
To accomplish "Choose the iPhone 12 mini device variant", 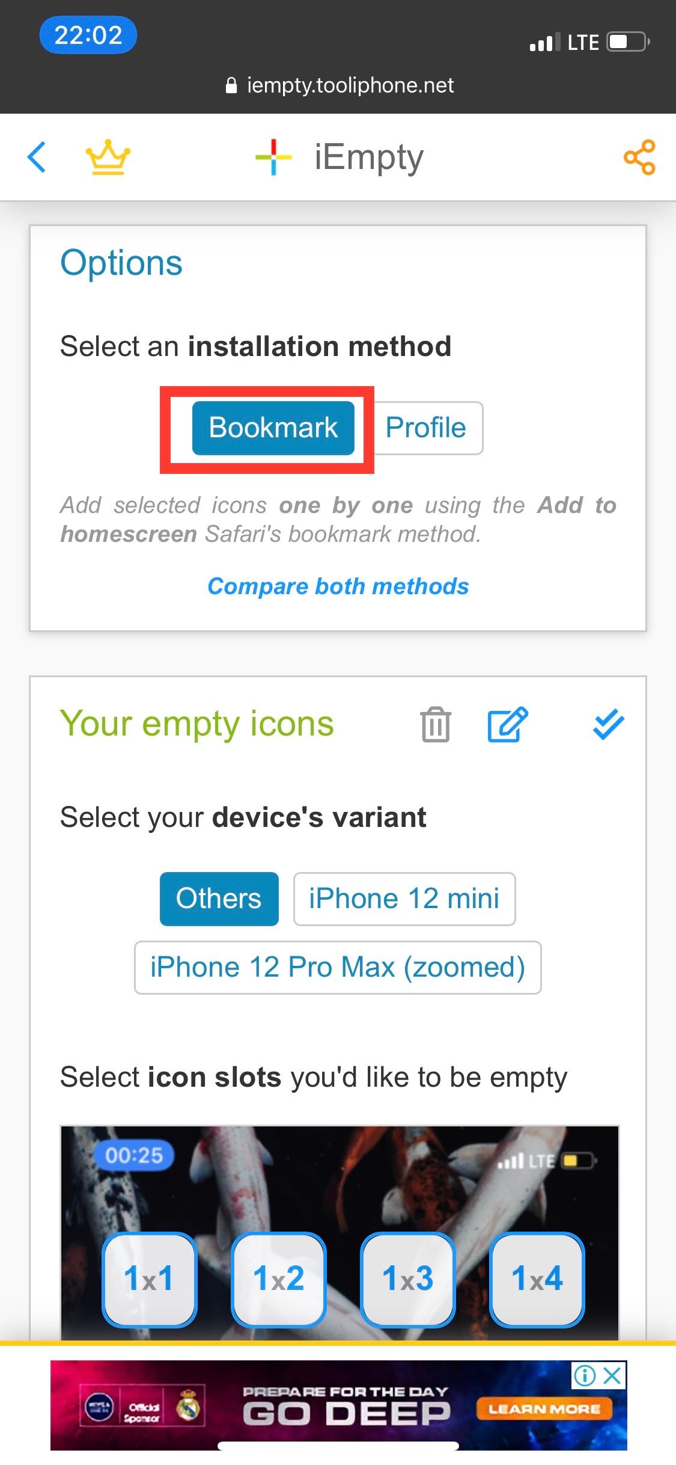I will click(404, 898).
